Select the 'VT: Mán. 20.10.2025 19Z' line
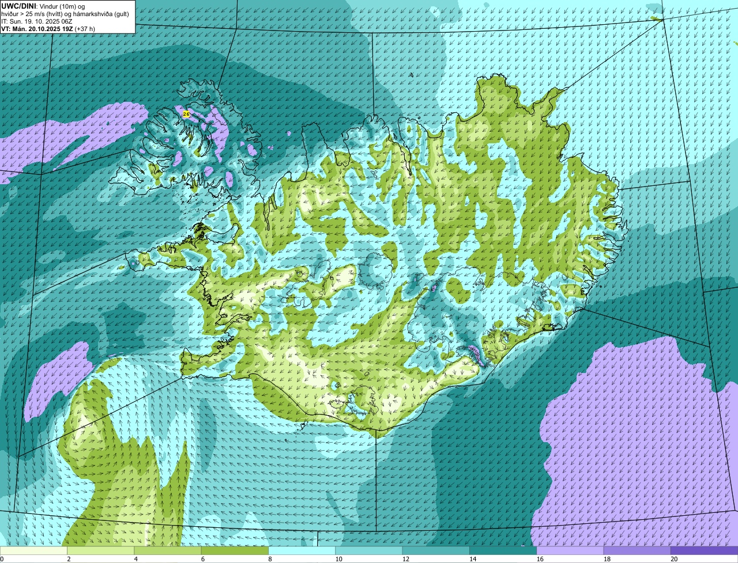738x563 pixels. [48, 28]
